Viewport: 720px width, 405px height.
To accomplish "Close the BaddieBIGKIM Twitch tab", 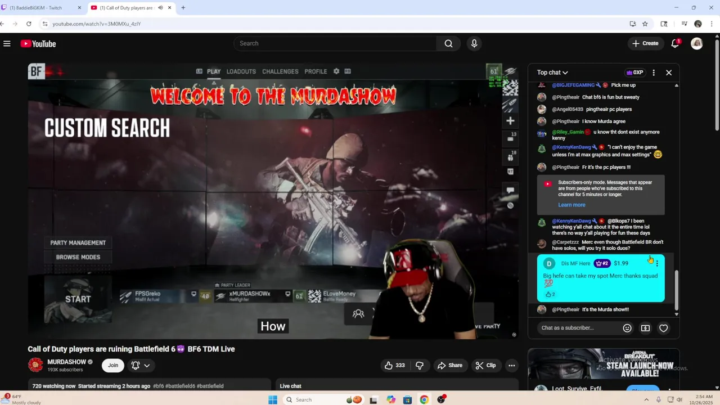I will coord(79,8).
